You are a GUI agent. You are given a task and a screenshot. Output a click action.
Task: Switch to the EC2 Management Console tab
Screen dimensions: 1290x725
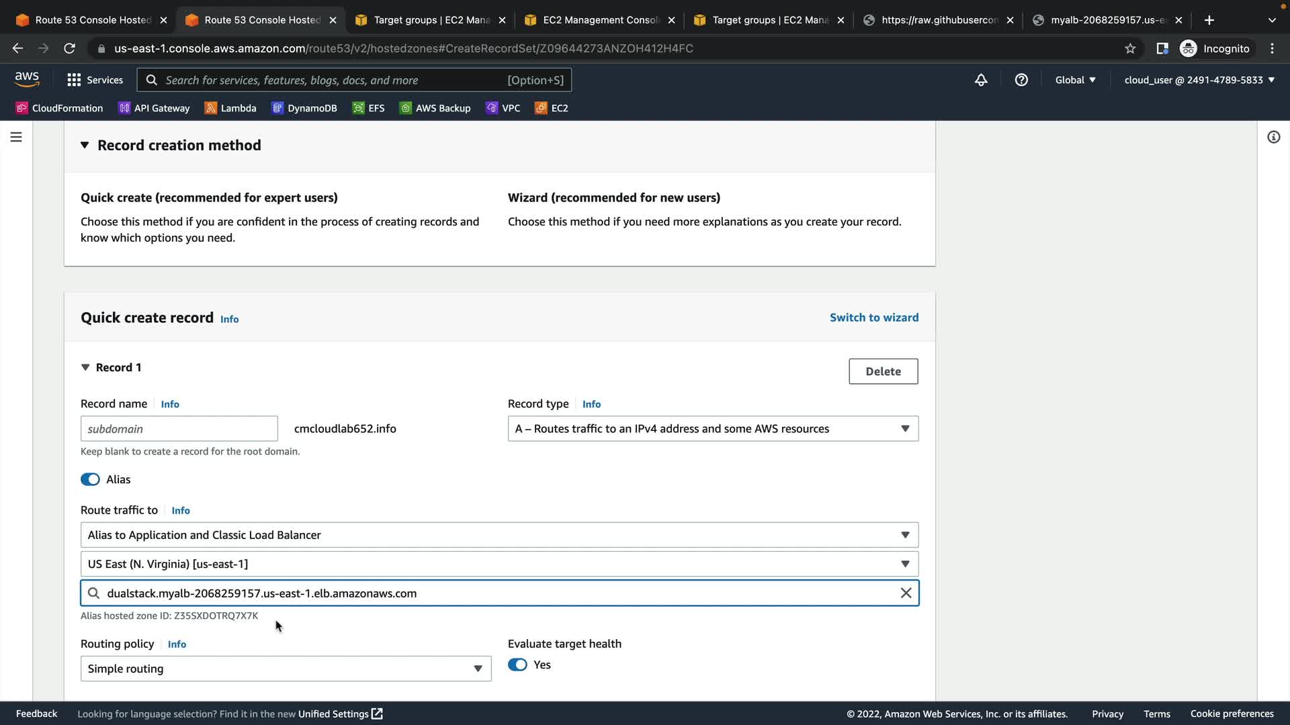pos(599,20)
